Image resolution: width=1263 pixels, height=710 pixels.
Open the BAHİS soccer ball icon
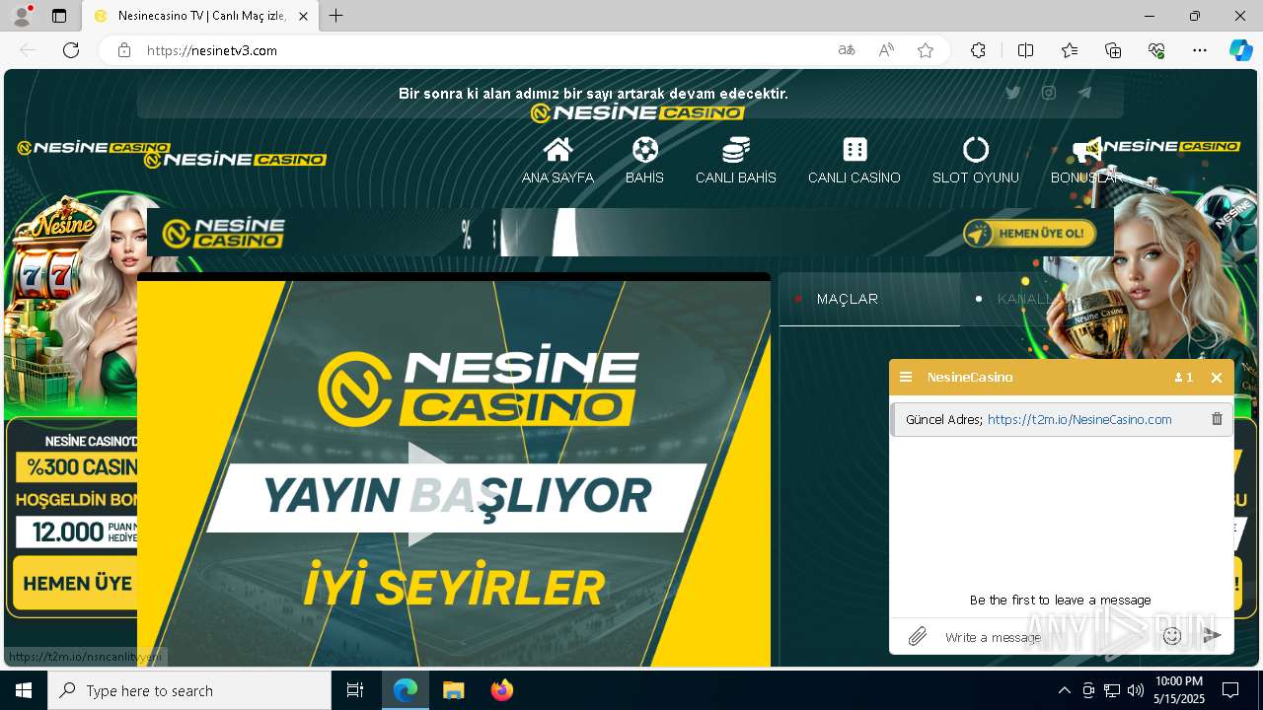click(x=644, y=150)
